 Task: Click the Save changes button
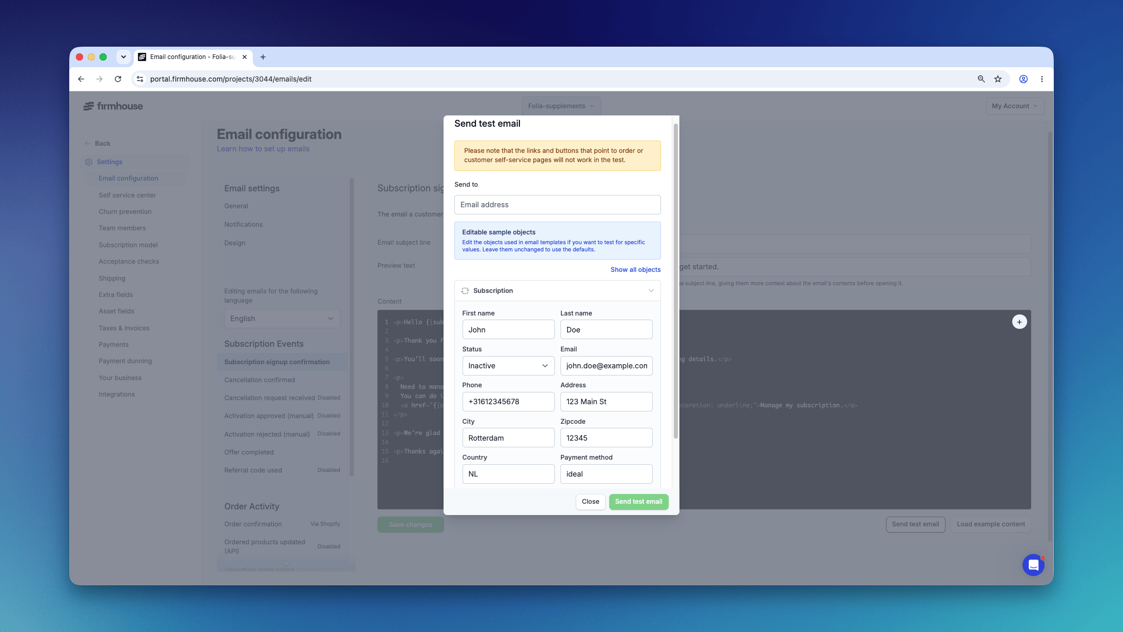(x=411, y=525)
